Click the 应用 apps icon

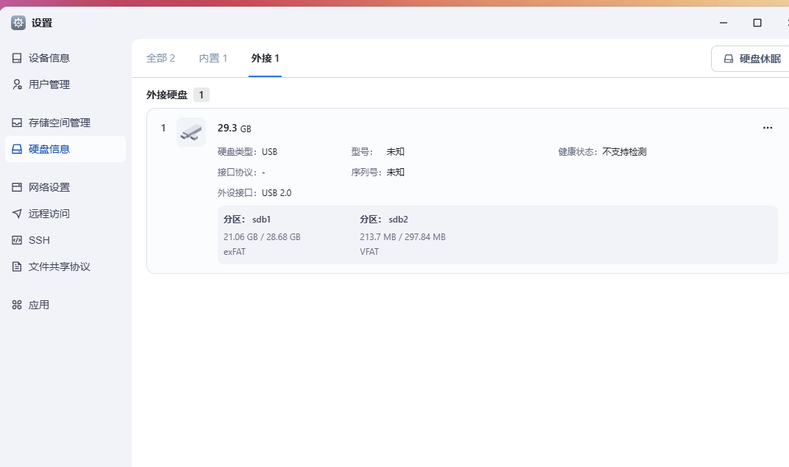click(17, 305)
